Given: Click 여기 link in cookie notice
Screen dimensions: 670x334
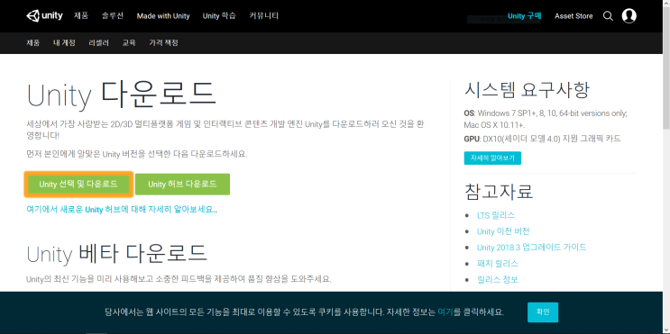Looking at the screenshot, I should [445, 311].
